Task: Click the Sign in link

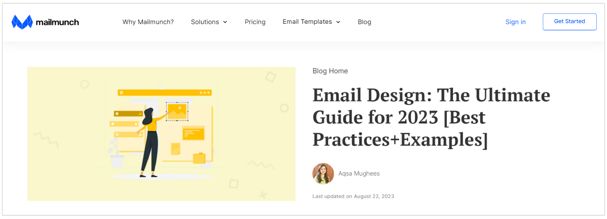Action: pyautogui.click(x=515, y=22)
